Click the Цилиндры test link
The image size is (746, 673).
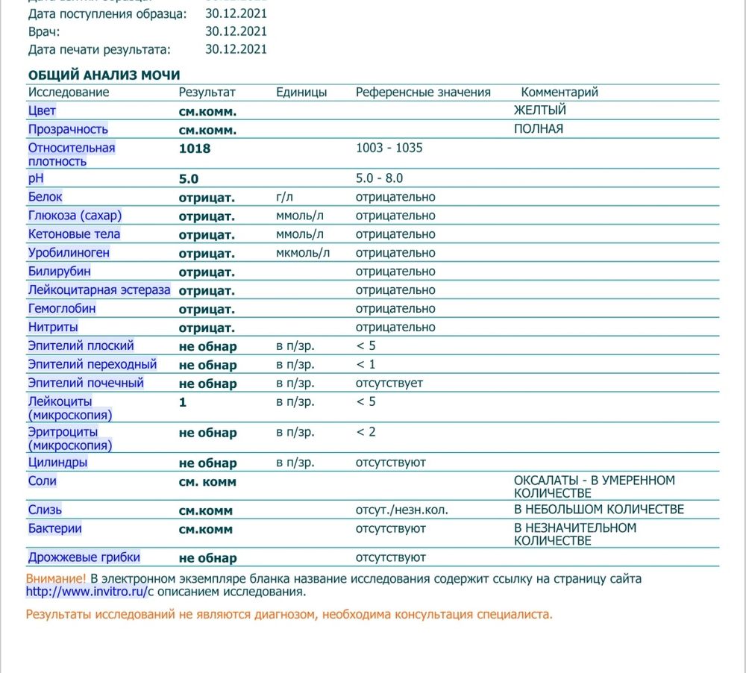point(57,463)
